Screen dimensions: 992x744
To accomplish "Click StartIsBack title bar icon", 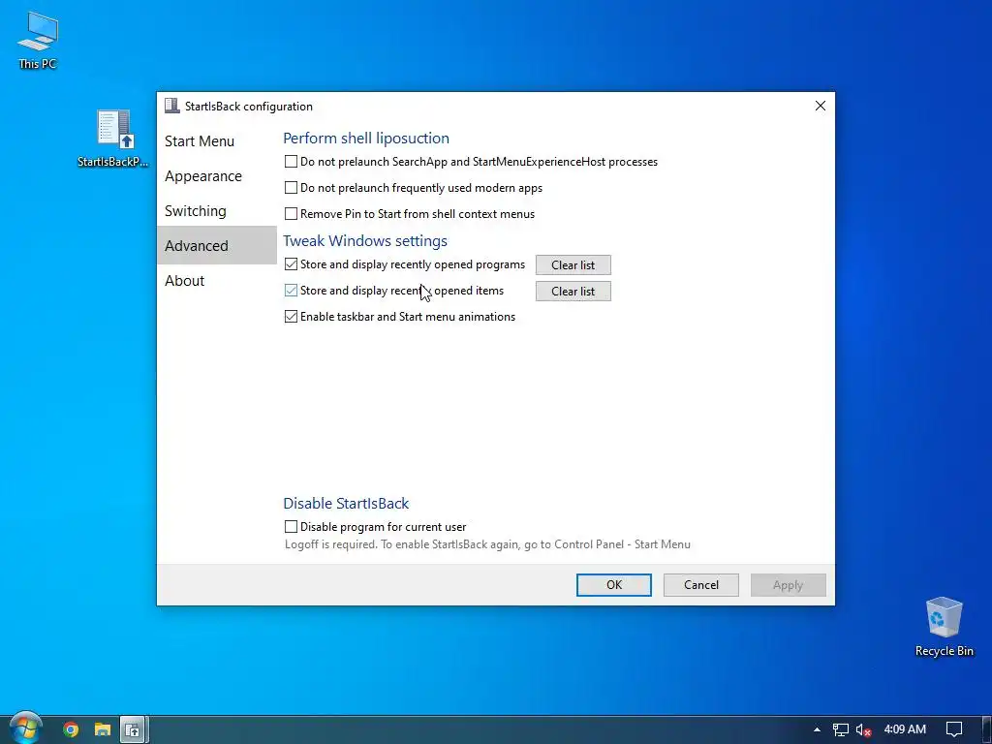I will click(171, 106).
